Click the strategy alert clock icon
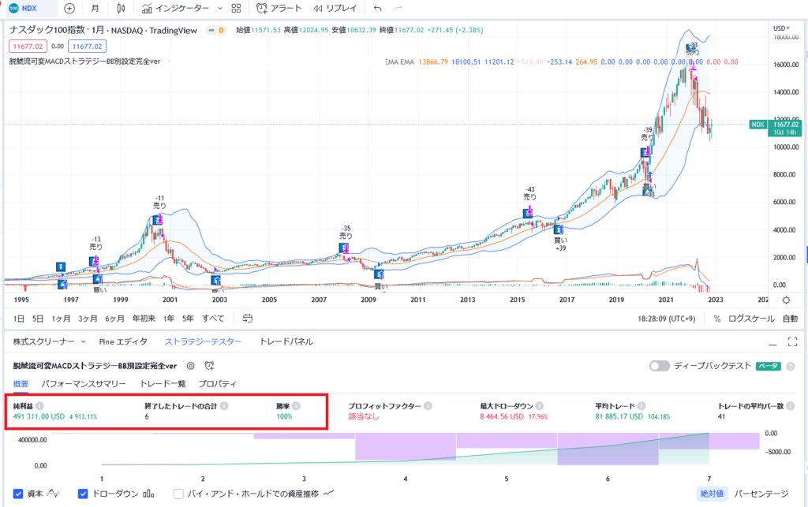 [208, 366]
